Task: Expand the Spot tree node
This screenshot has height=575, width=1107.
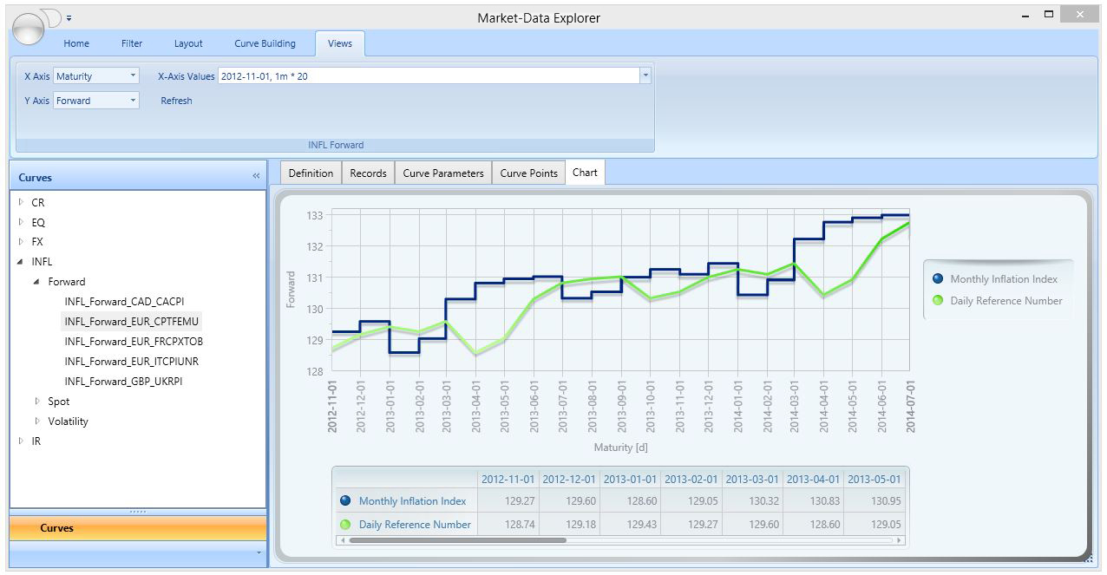Action: [x=37, y=402]
